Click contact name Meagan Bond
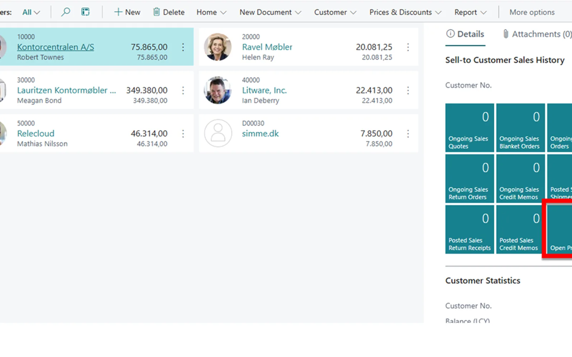Image resolution: width=572 pixels, height=357 pixels. [x=39, y=101]
